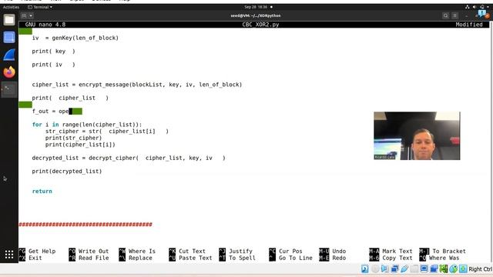The image size is (493, 277).
Task: Click VirtualBox USB devices indicator
Action: coord(404,269)
